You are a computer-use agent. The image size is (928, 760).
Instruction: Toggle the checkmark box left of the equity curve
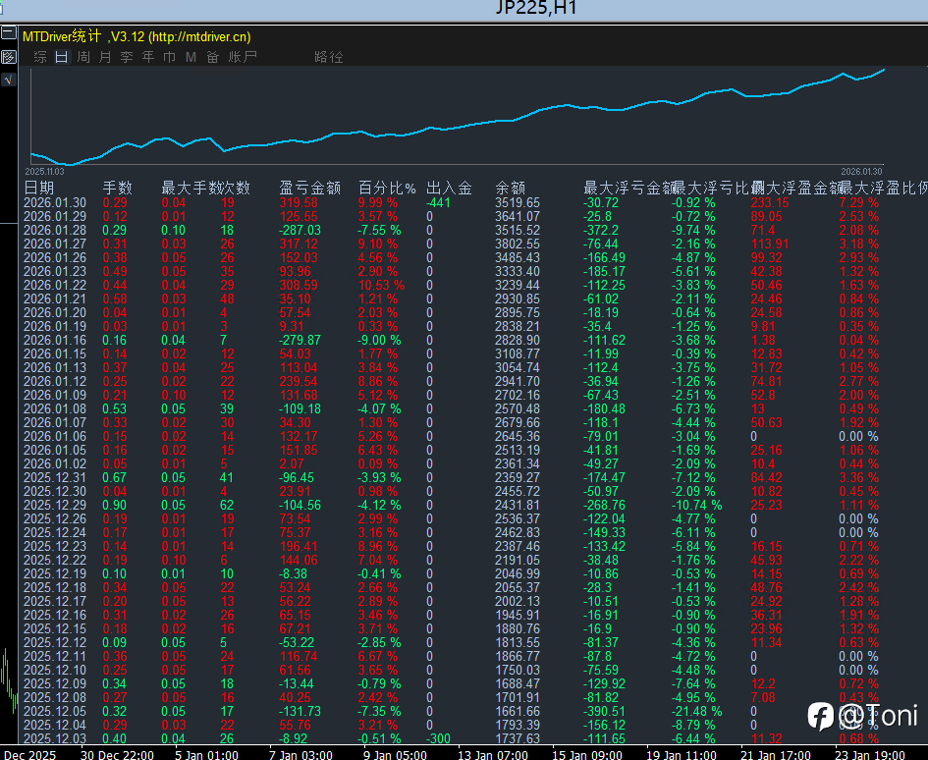(8, 80)
